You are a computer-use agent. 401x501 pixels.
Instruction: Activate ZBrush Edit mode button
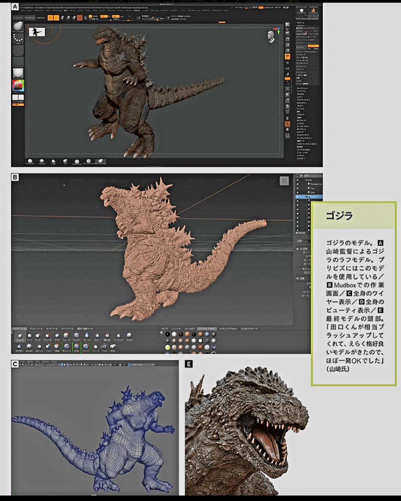[x=50, y=18]
